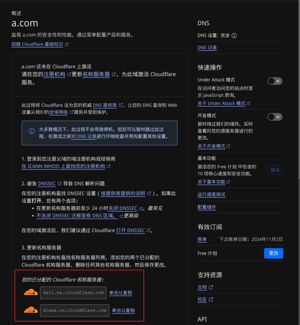Click the external-link icon next to 社区
Screen dimensions: 300x325
(x=211, y=300)
